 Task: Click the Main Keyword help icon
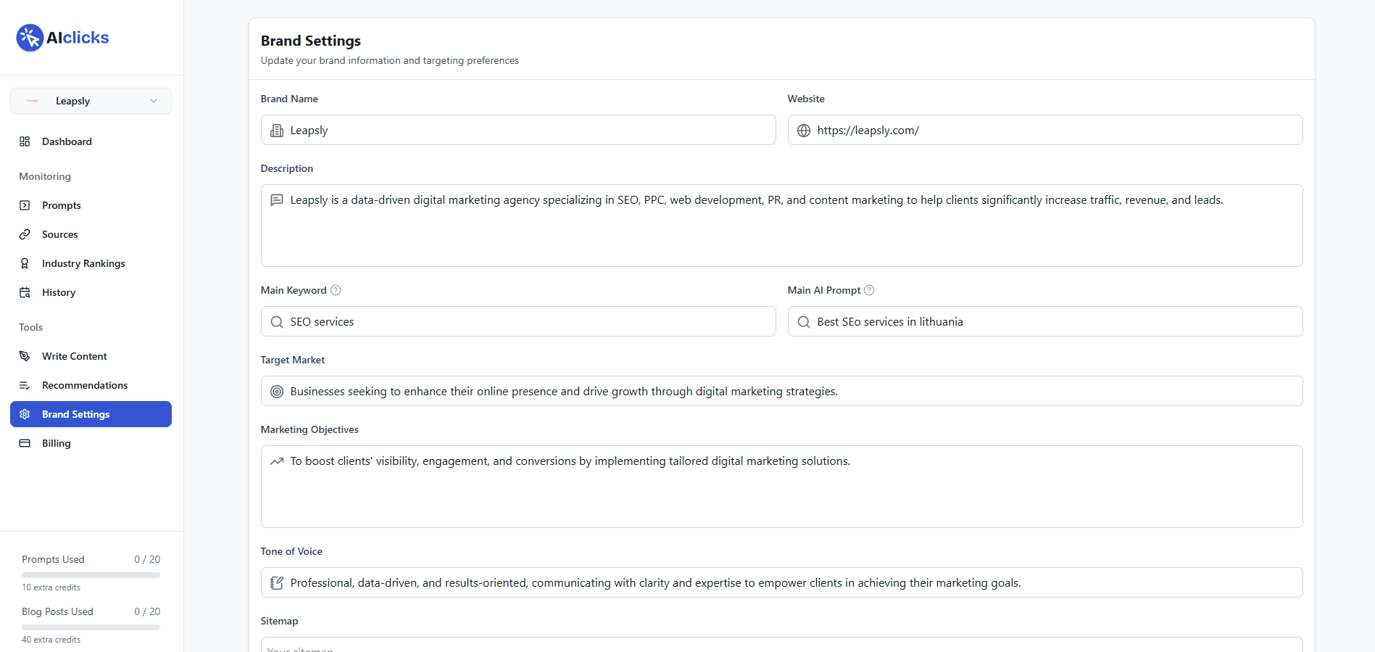[336, 290]
